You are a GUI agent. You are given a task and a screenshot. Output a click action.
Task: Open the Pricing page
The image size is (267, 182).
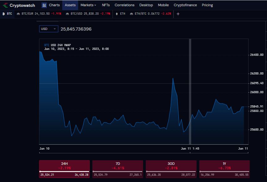207,5
